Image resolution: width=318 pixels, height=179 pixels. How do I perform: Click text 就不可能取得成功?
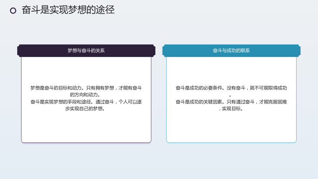point(268,88)
